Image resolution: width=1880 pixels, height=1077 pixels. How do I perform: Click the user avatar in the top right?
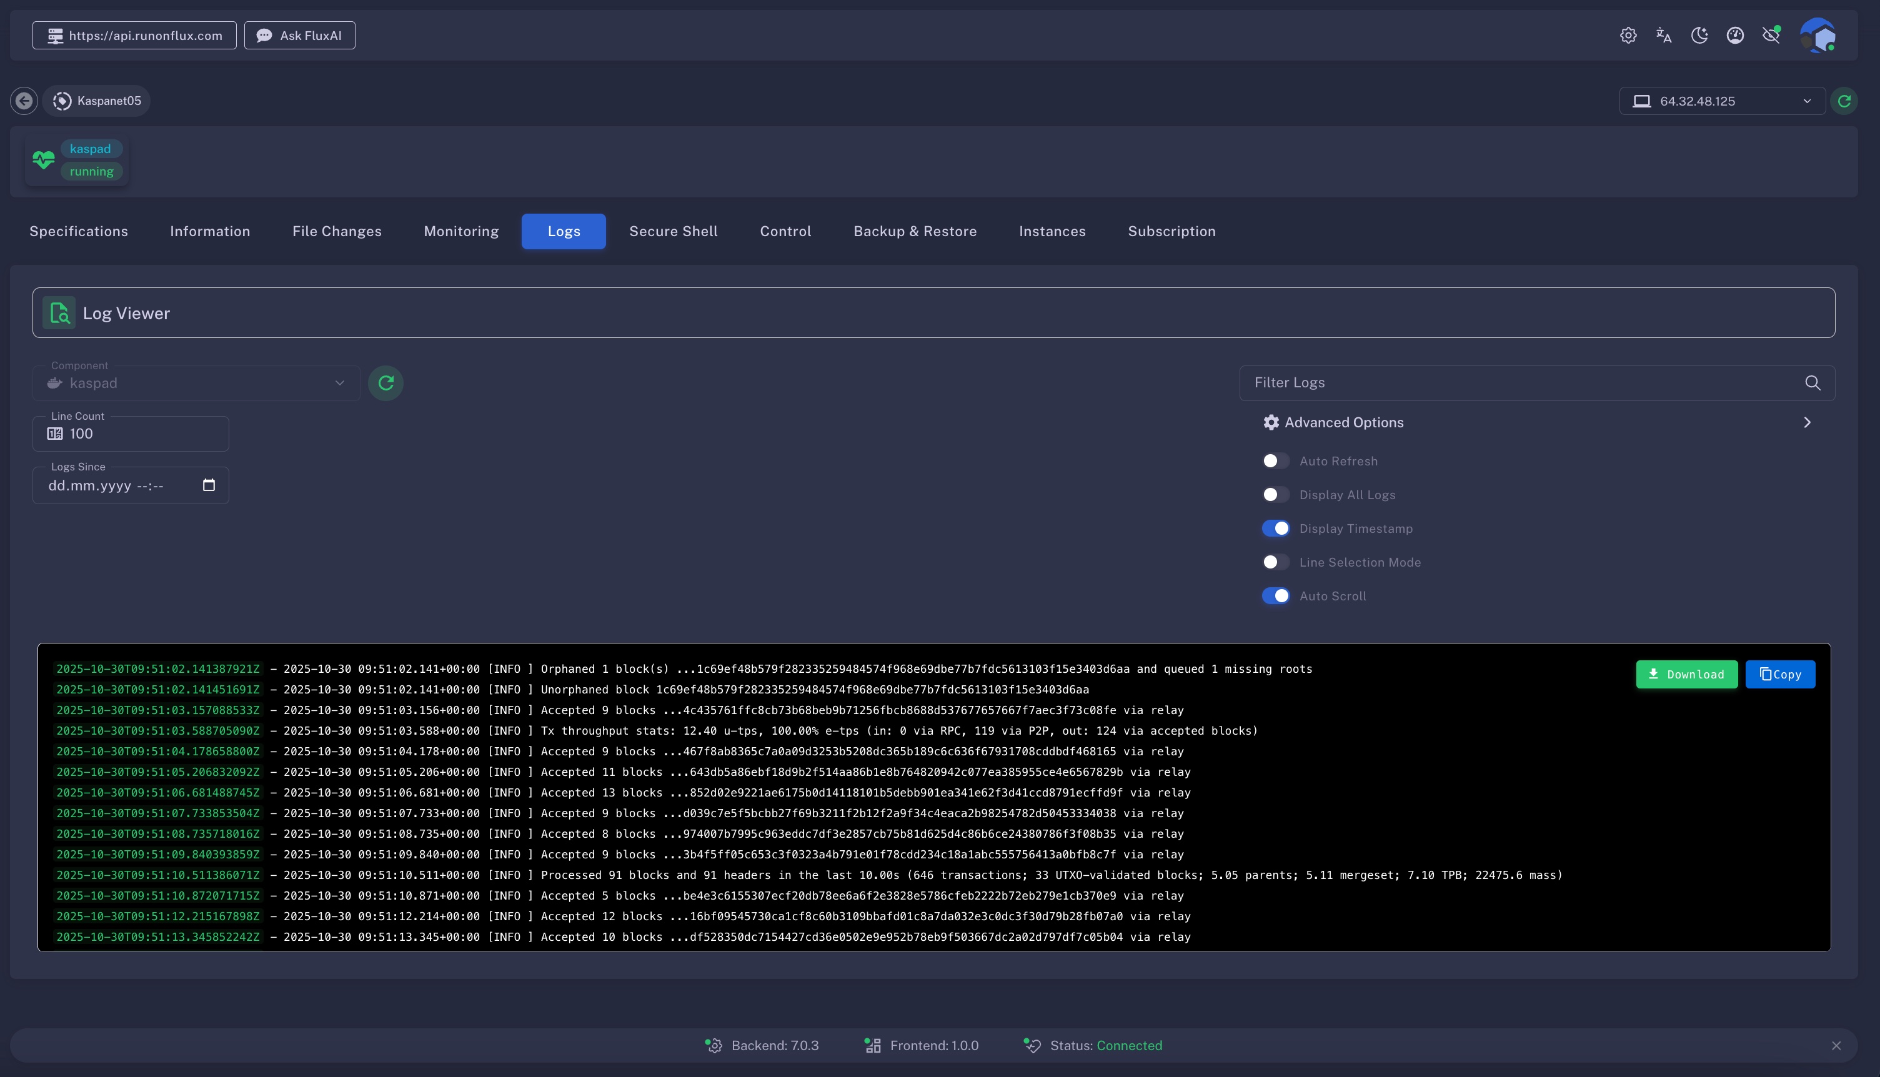[x=1817, y=36]
